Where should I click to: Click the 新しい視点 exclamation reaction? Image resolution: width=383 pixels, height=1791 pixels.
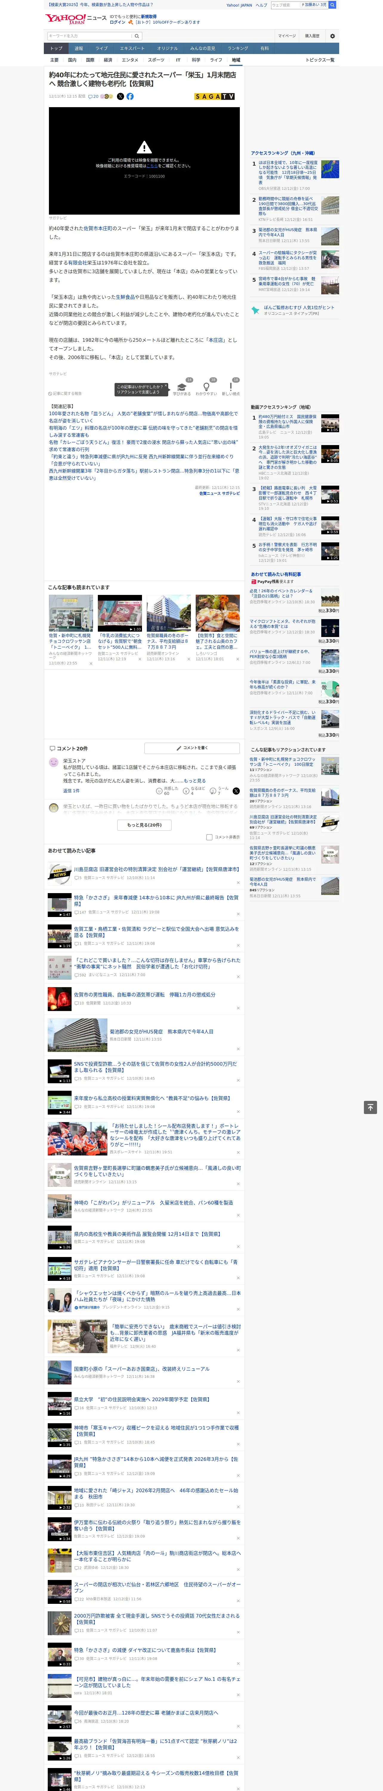(231, 387)
